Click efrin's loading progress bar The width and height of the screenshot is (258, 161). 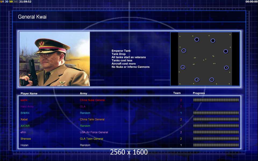(x=216, y=132)
